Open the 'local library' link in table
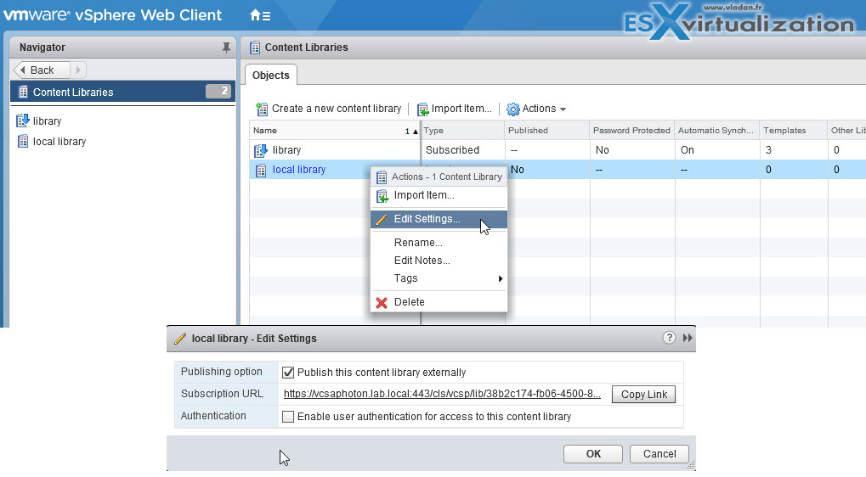866x477 pixels. 299,170
